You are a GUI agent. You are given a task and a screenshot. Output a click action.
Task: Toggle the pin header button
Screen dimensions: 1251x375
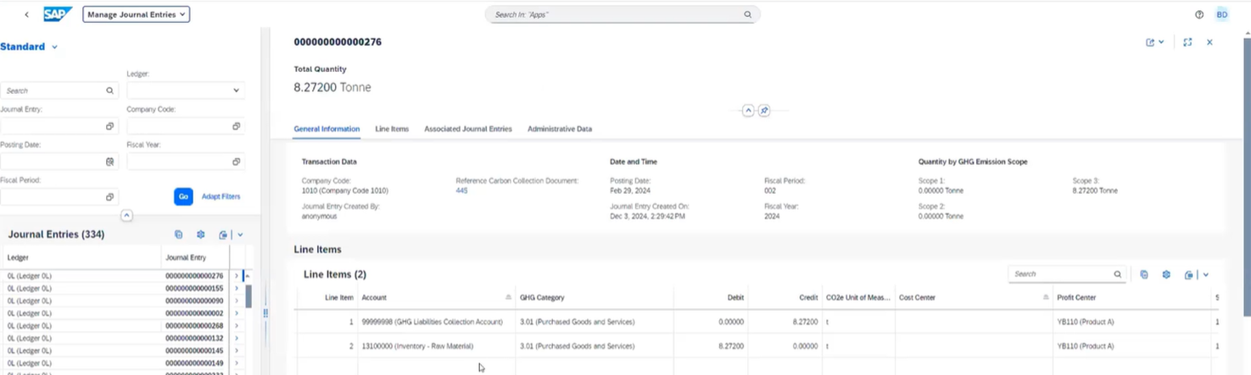pos(764,111)
